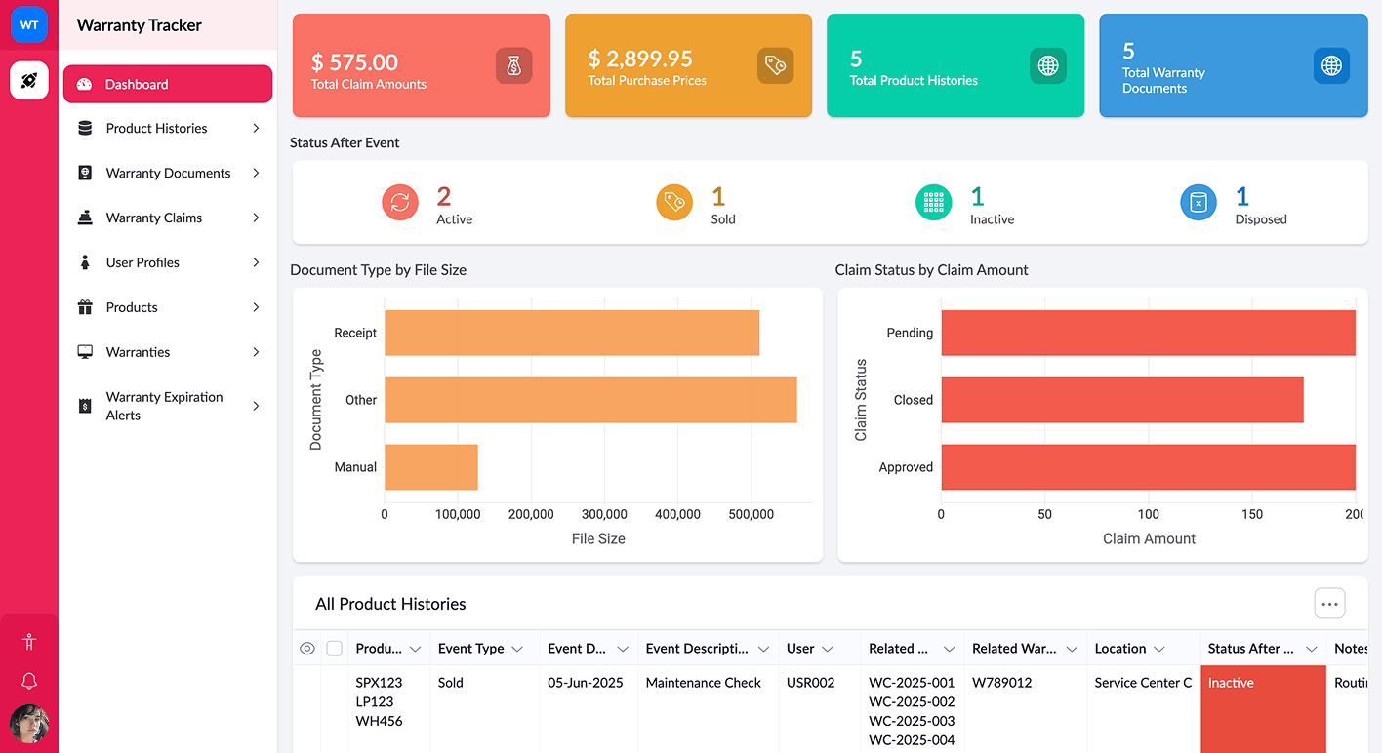This screenshot has width=1382, height=753.
Task: Open User Profiles from the sidebar
Action: click(x=85, y=262)
